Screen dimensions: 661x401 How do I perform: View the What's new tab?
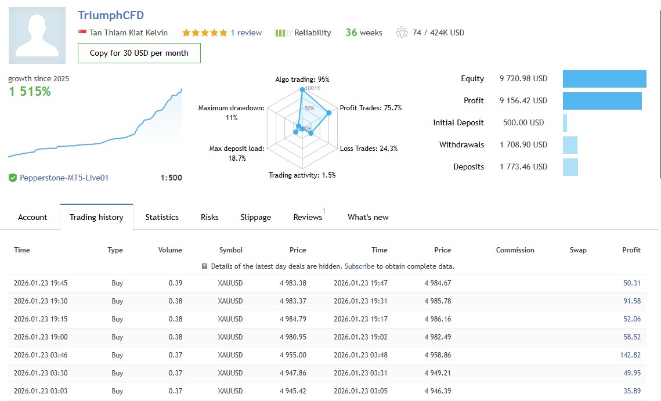(368, 218)
